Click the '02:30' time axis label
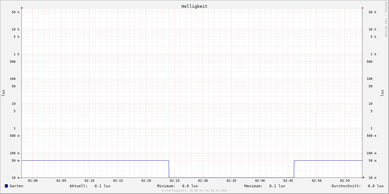Screen dimensions: 389x194 coord(203,181)
